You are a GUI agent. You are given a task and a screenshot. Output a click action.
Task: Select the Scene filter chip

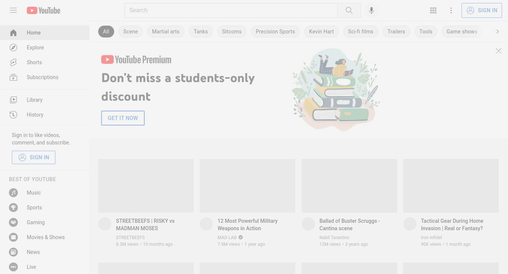point(131,32)
